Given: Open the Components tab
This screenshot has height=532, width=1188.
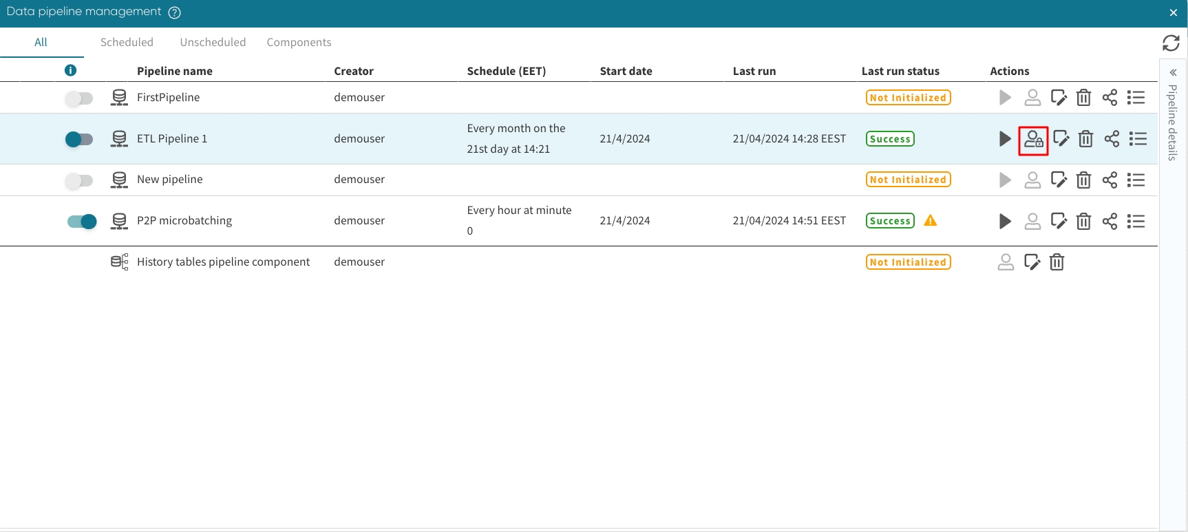Looking at the screenshot, I should (x=299, y=42).
